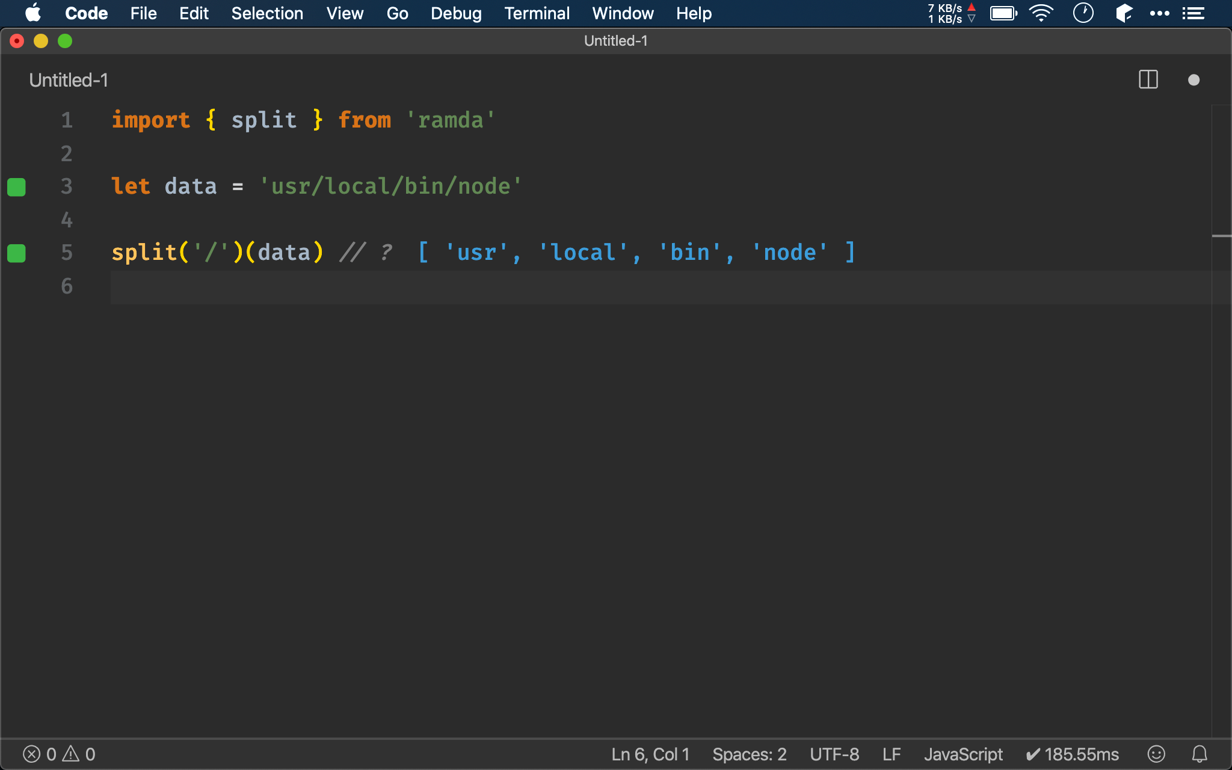Open the Code application menu
This screenshot has width=1232, height=770.
pos(86,13)
